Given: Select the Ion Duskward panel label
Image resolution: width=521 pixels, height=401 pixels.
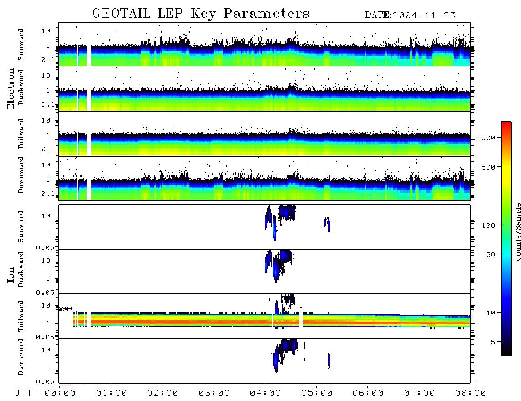Looking at the screenshot, I should pyautogui.click(x=21, y=269).
